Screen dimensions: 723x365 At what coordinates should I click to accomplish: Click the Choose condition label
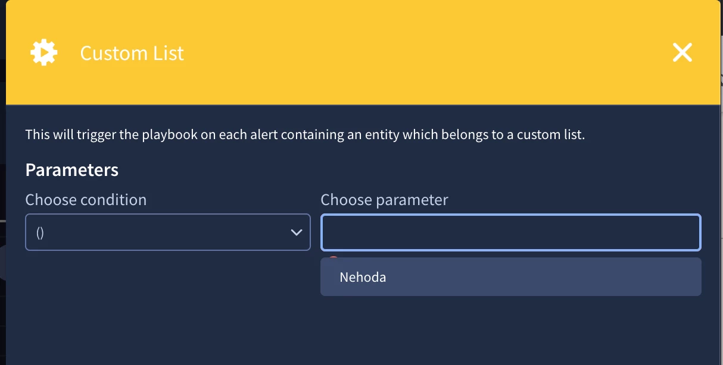(86, 200)
